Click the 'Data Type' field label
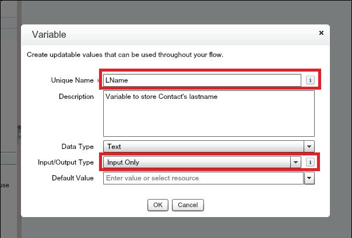 pyautogui.click(x=78, y=147)
